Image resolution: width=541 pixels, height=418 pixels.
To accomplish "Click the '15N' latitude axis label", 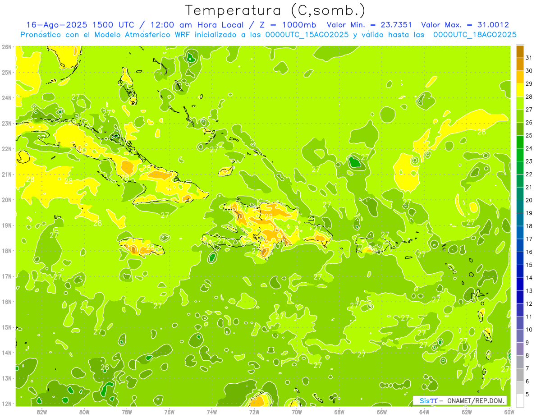I will tap(7, 327).
